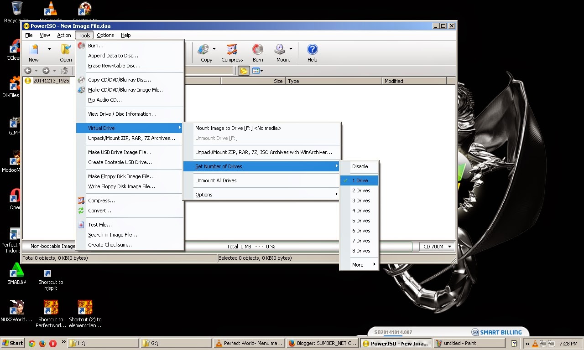Select Write Floppy Disk Image File...
The image size is (584, 350).
click(130, 186)
